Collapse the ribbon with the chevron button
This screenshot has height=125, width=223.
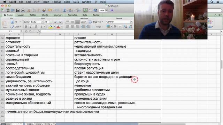coord(215,15)
